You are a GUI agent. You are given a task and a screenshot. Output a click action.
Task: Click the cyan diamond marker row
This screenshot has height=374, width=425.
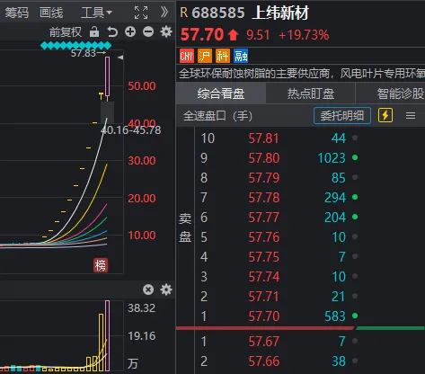[x=75, y=46]
